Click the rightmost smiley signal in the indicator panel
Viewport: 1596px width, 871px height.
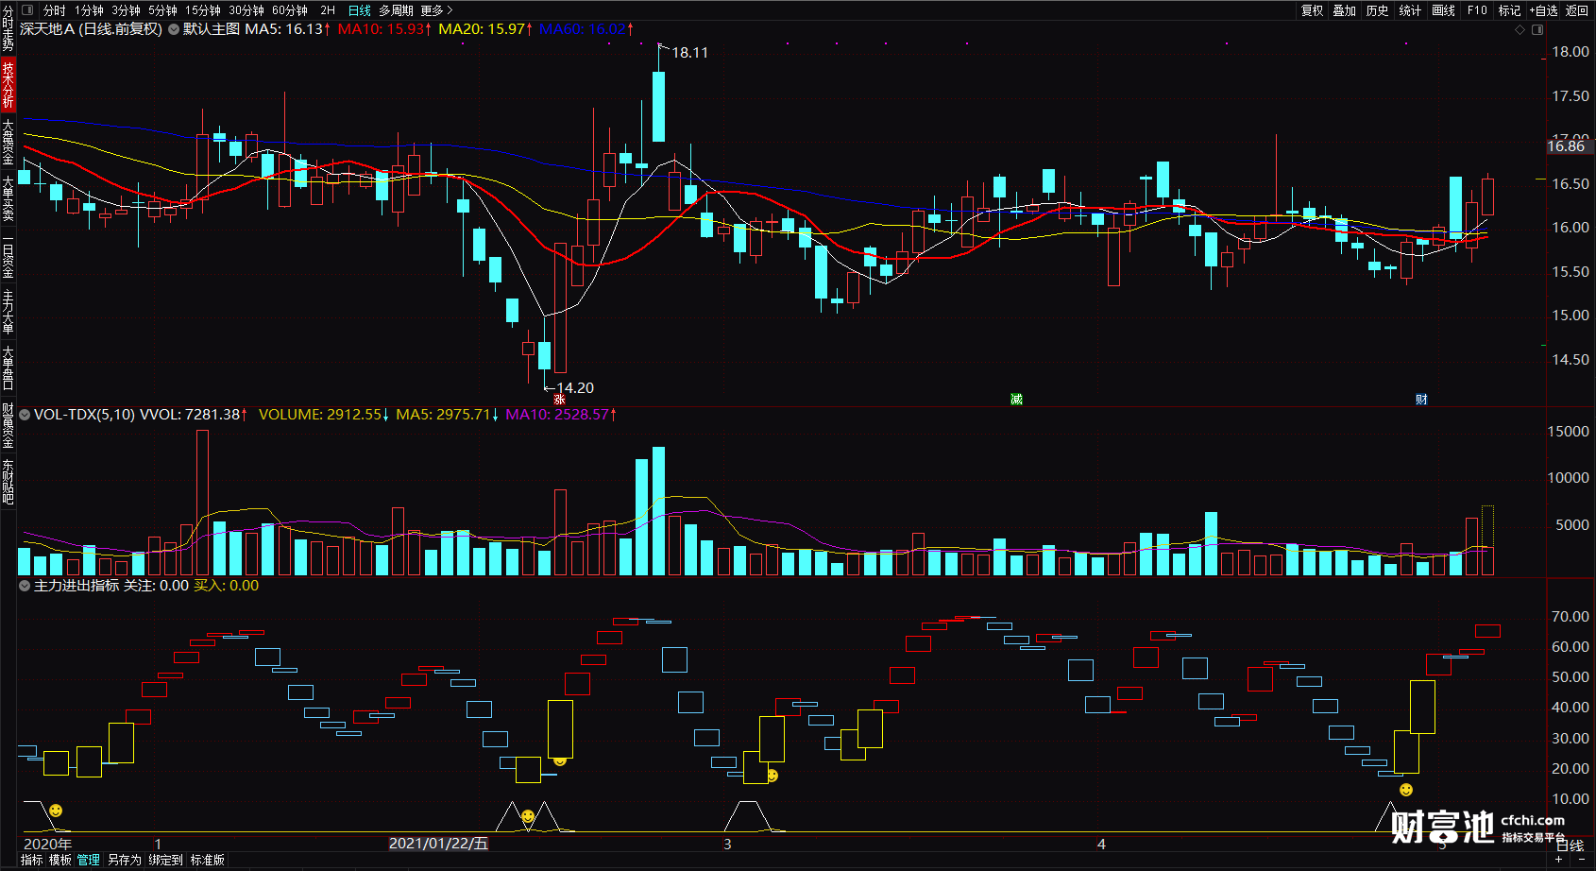point(1406,790)
